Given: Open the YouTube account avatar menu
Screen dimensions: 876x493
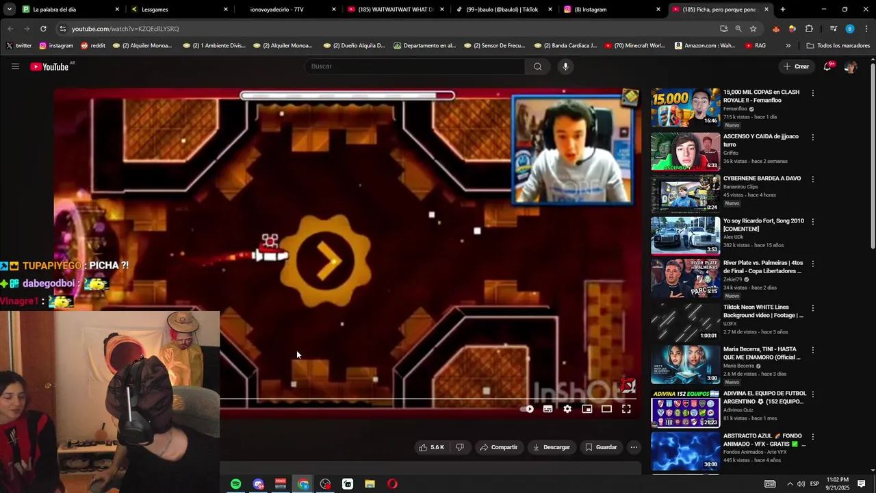Looking at the screenshot, I should click(850, 66).
